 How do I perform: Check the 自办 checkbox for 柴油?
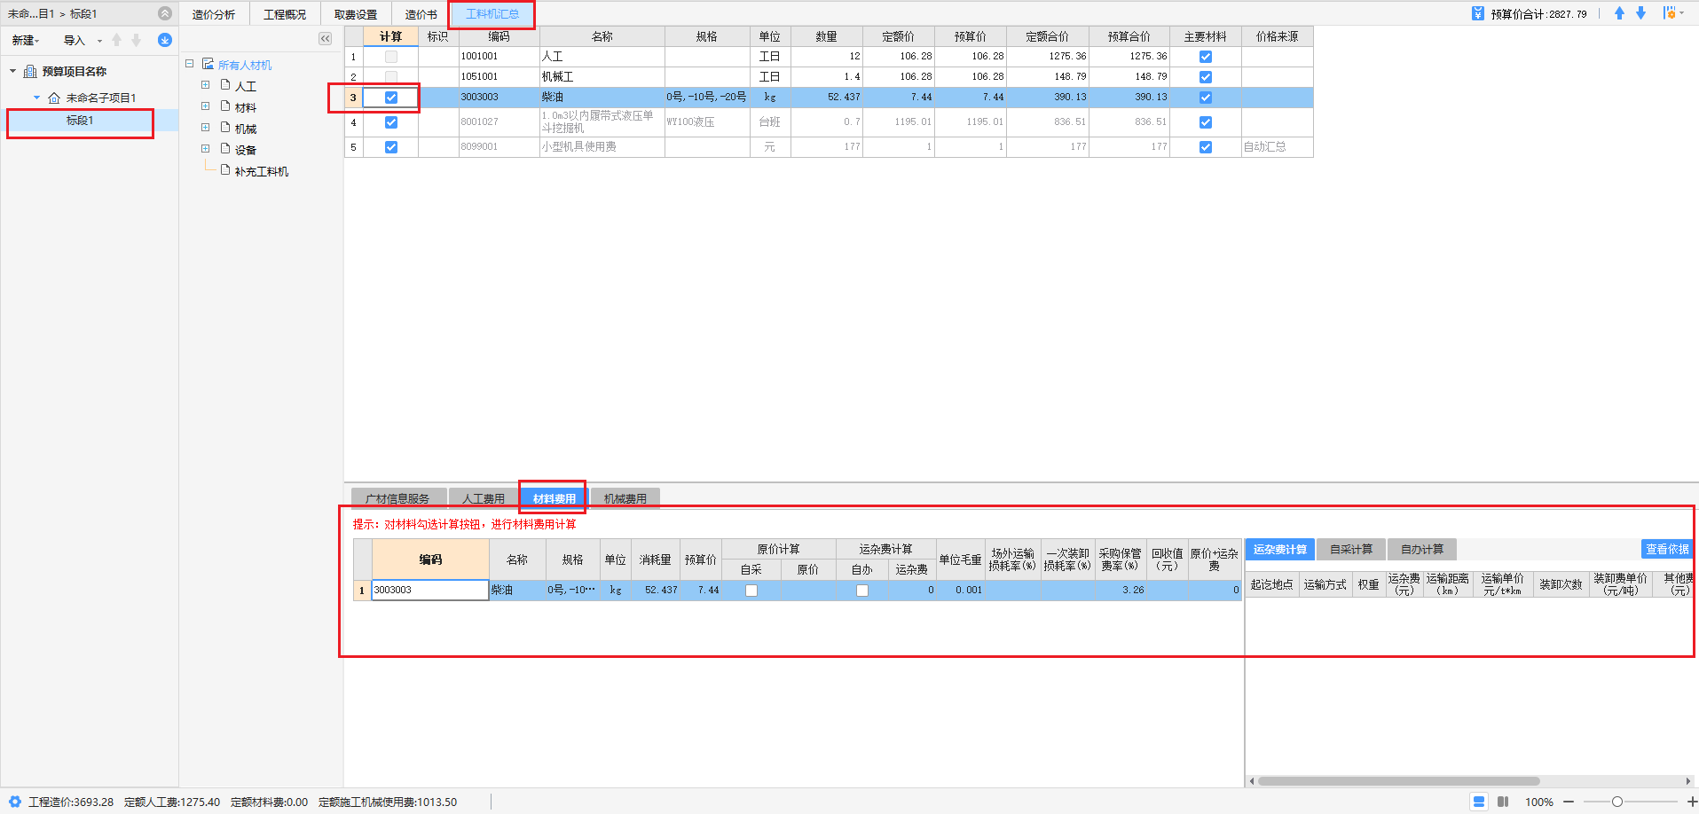[862, 591]
